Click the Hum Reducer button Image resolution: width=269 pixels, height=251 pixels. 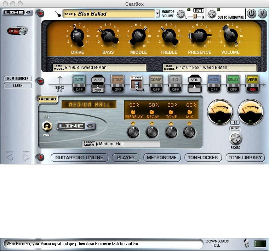[18, 78]
